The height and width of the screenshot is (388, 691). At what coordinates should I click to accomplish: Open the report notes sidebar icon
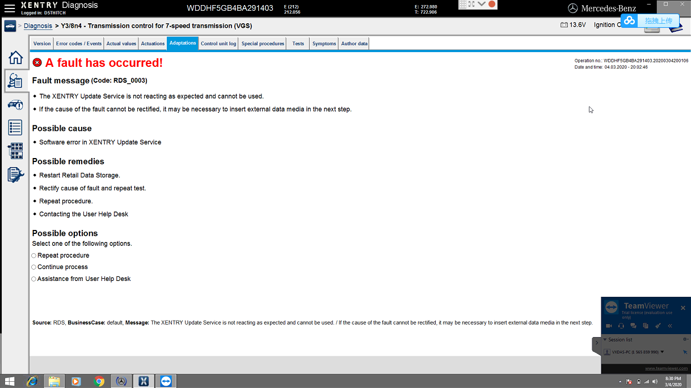15,174
